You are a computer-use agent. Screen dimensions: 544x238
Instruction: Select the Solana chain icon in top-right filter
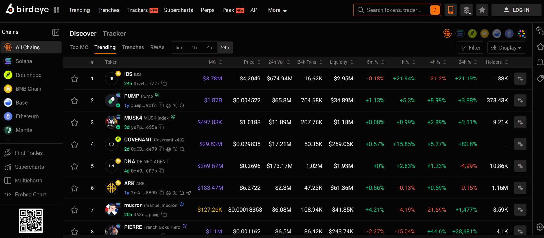point(460,34)
